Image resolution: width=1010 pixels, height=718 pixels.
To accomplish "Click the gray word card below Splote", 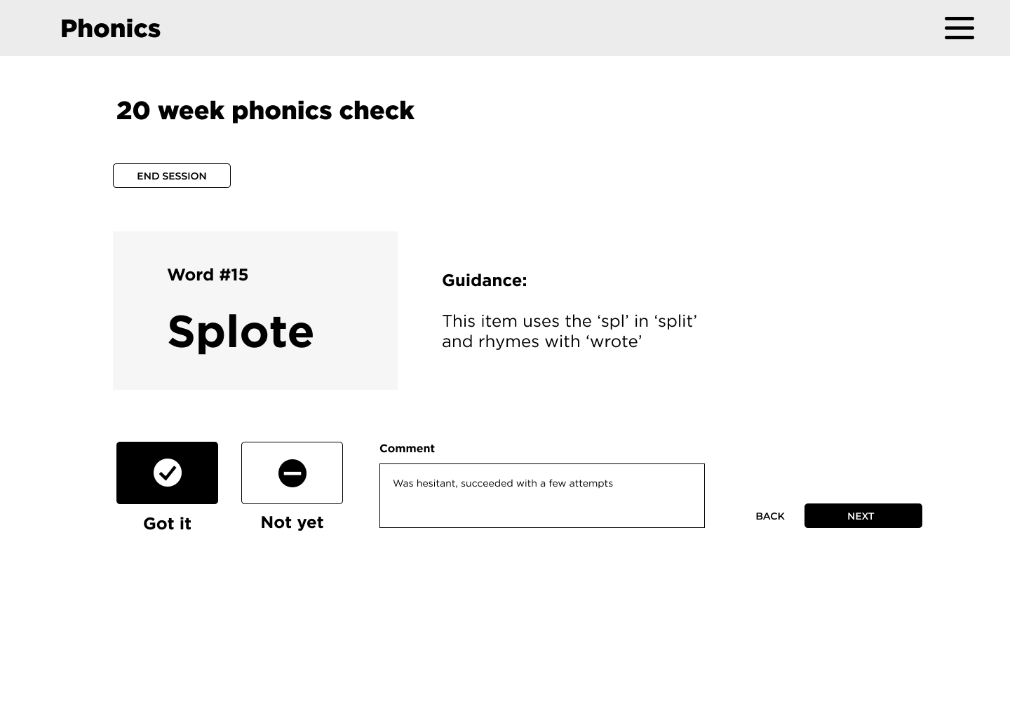I will [x=255, y=372].
